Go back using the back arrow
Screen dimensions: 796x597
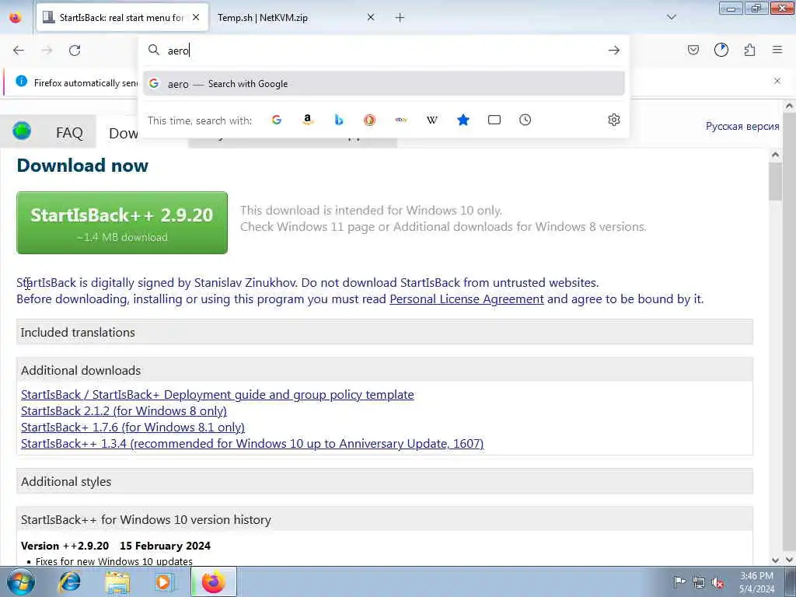click(x=19, y=51)
